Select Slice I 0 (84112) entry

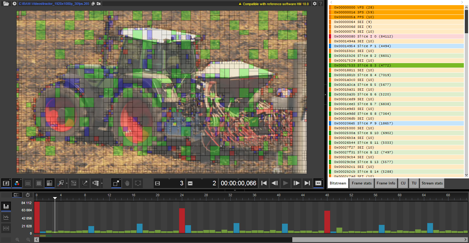[x=396, y=36]
